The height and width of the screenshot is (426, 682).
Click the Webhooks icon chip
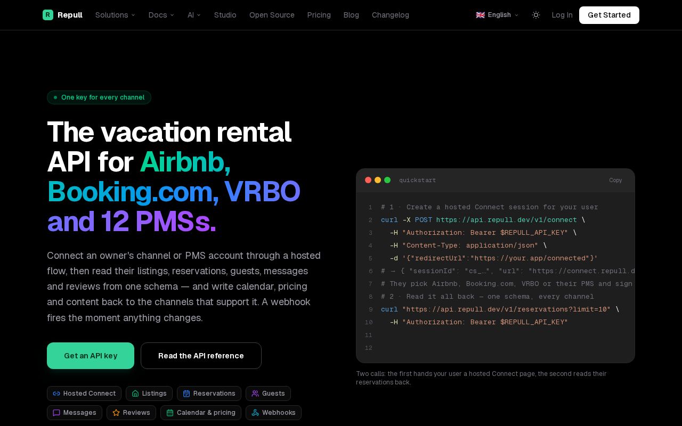coord(273,413)
